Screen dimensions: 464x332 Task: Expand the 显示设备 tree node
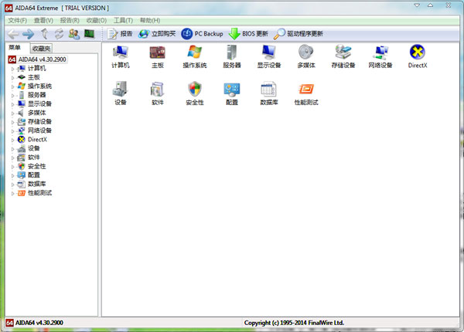12,104
